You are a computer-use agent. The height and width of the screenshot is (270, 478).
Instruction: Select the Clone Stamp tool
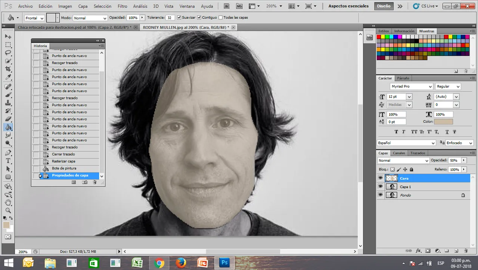pos(8,103)
